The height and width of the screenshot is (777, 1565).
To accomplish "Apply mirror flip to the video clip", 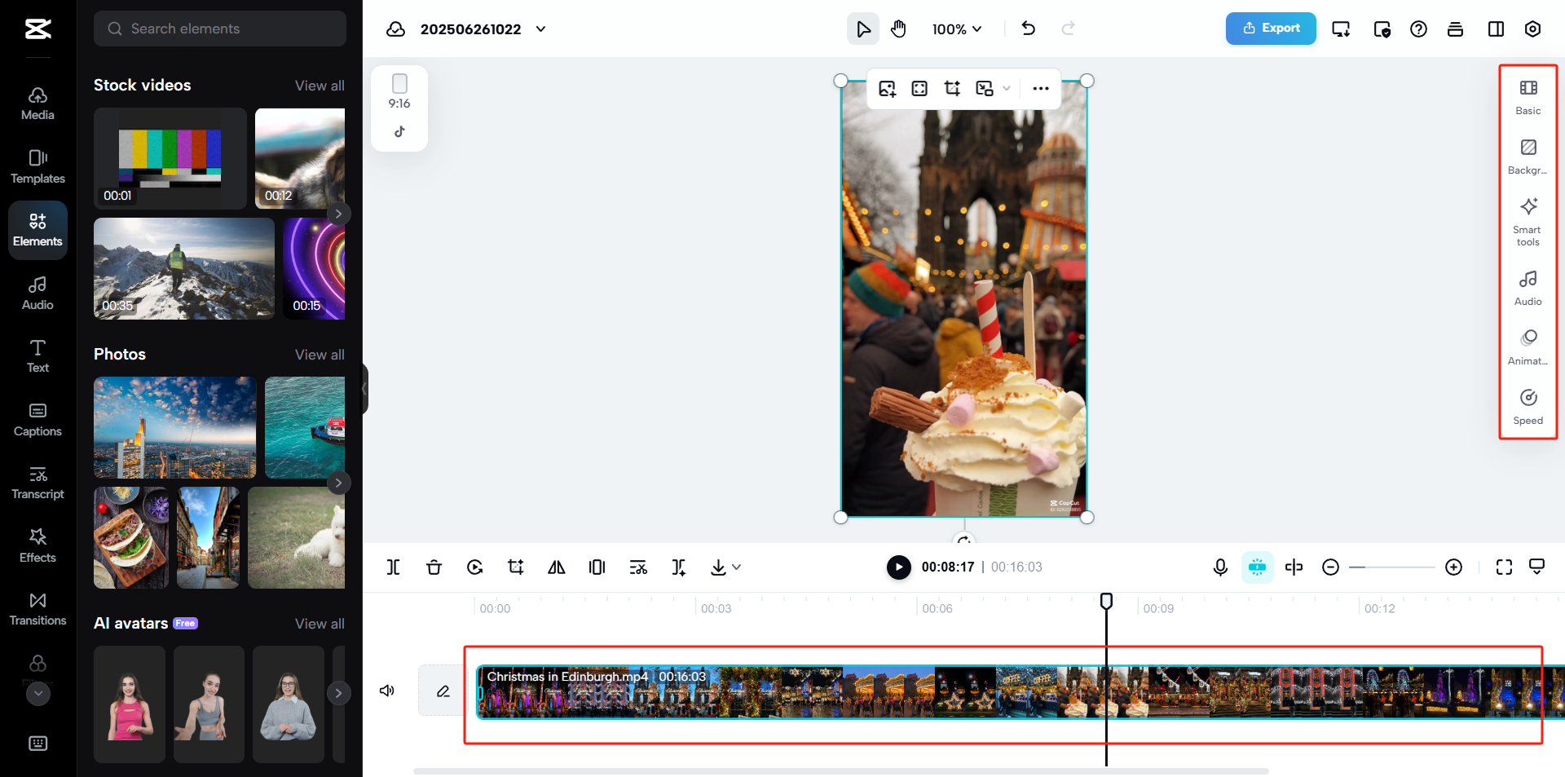I will [x=556, y=567].
